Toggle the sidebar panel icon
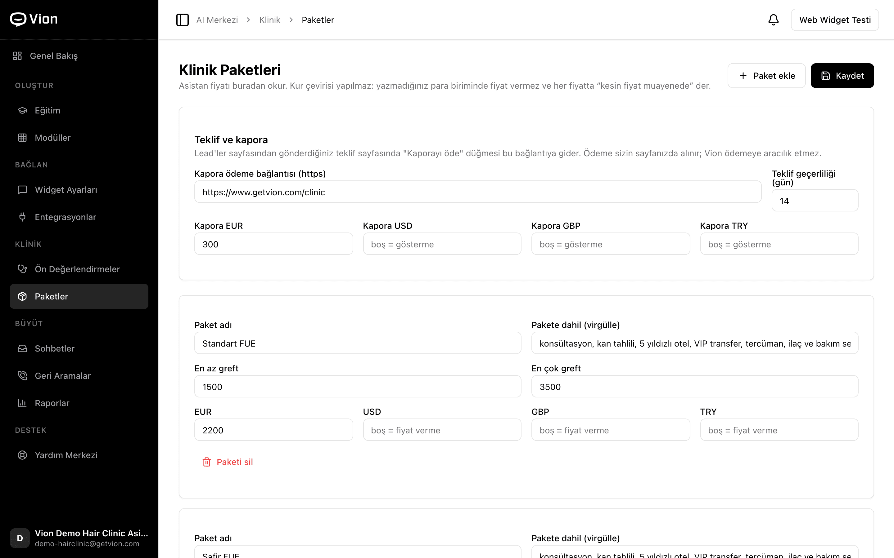 coord(182,20)
